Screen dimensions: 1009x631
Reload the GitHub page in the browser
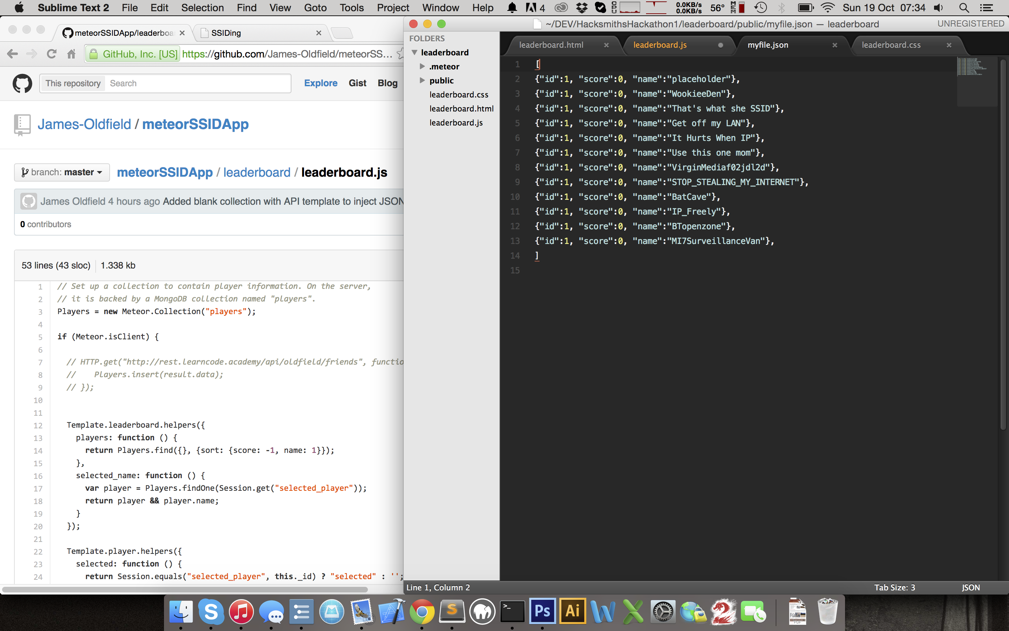(52, 54)
